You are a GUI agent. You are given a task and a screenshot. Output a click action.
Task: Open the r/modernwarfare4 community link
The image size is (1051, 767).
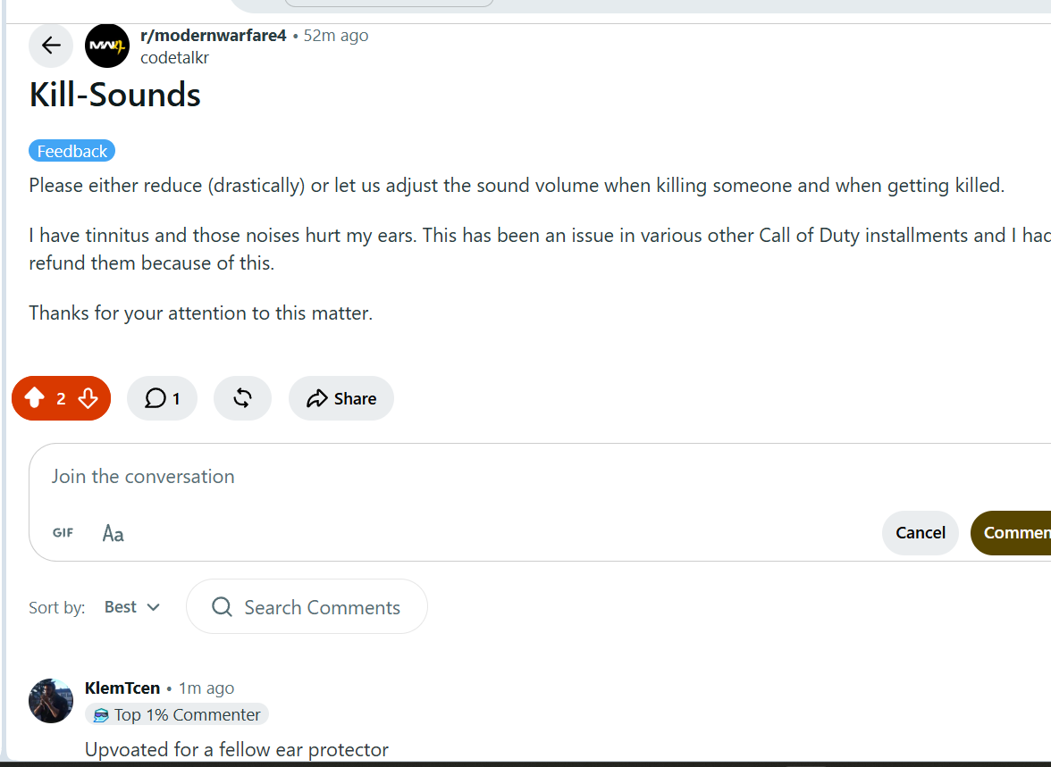click(213, 36)
